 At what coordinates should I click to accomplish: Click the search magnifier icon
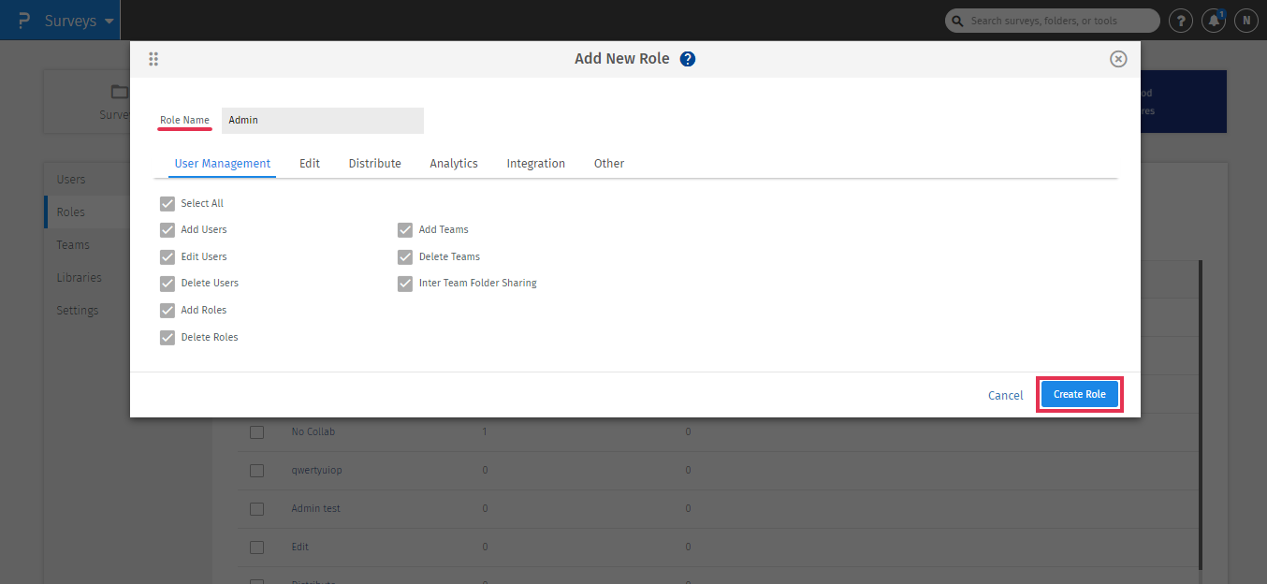point(958,21)
